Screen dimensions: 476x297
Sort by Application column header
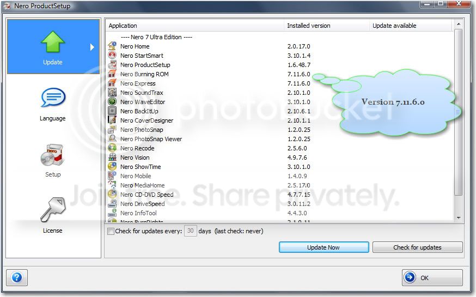pos(194,26)
